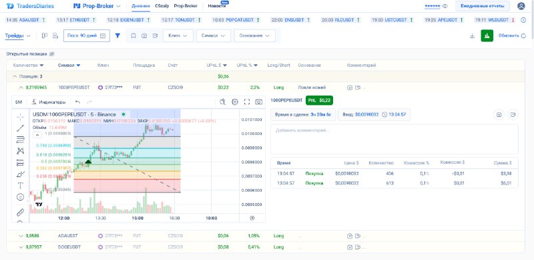534x260 pixels.
Task: Click the WLDUSDT ticker at 19:11
Action: coord(495,20)
